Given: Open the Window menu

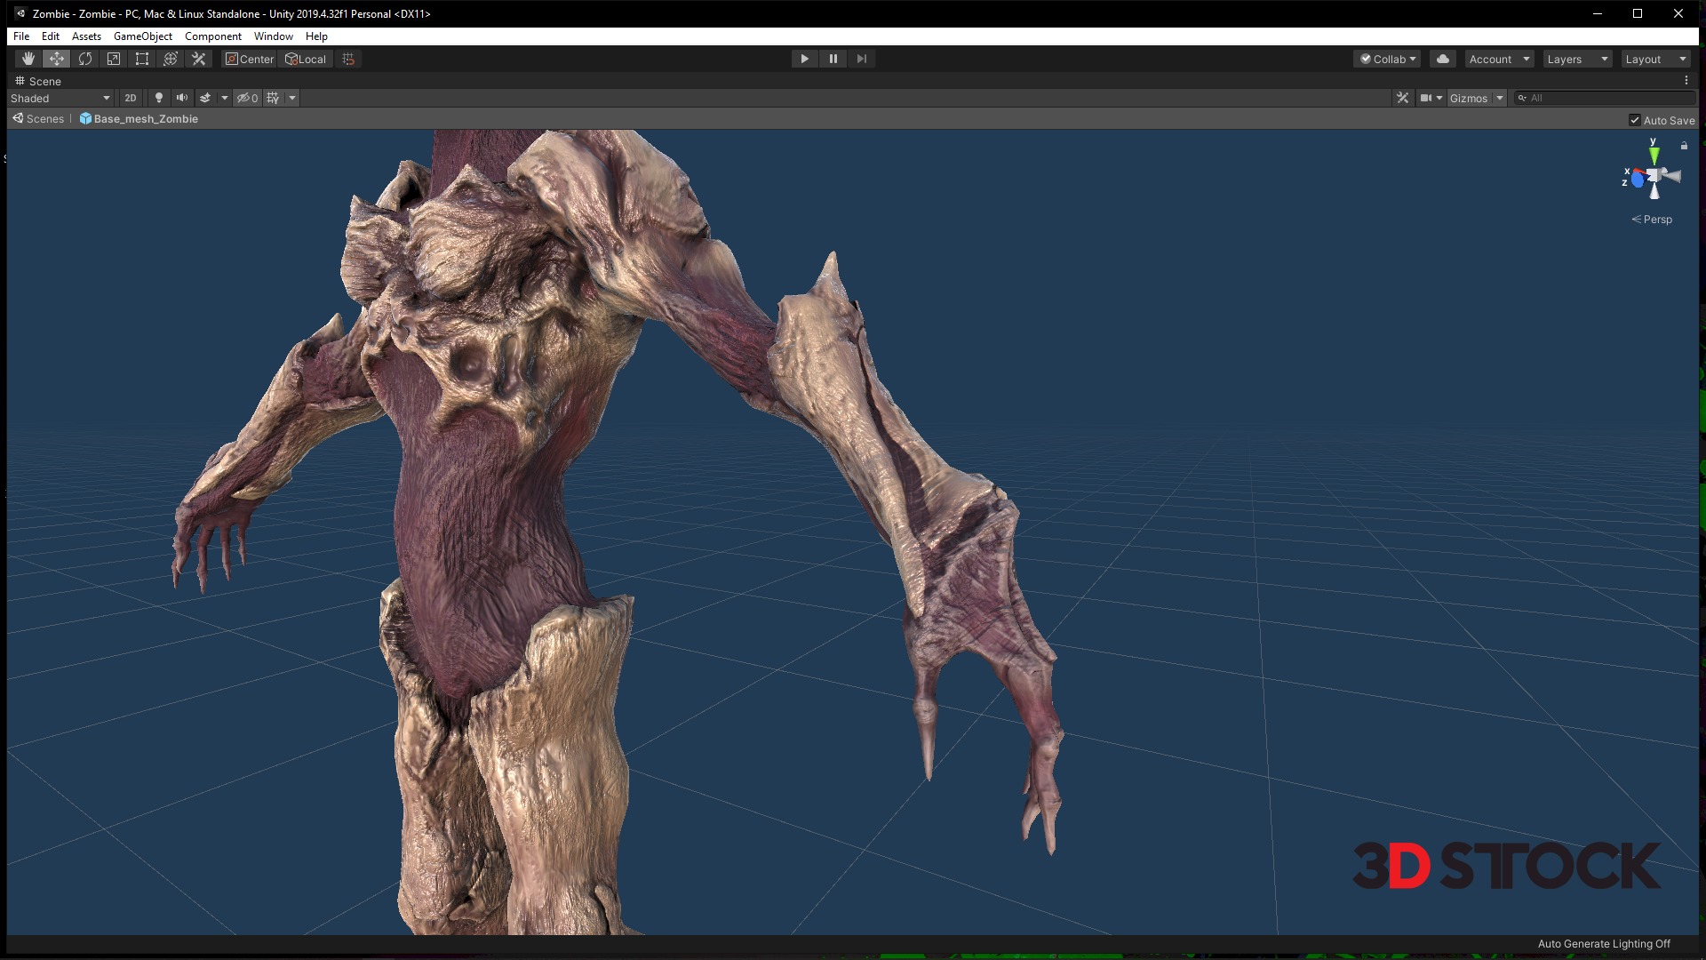Looking at the screenshot, I should [x=273, y=36].
